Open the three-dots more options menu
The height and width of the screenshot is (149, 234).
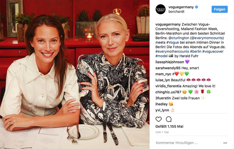coord(225,143)
